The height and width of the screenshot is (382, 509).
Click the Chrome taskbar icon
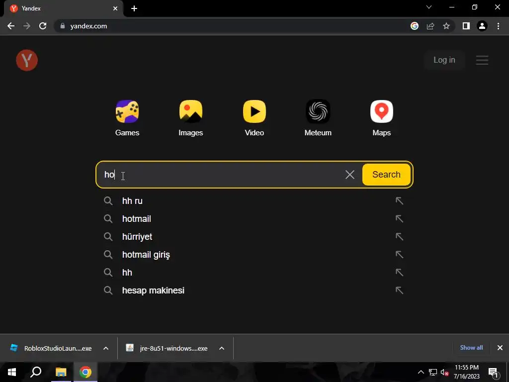pos(85,372)
